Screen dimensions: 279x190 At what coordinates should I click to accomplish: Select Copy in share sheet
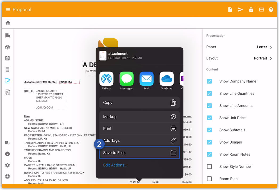pos(139,102)
